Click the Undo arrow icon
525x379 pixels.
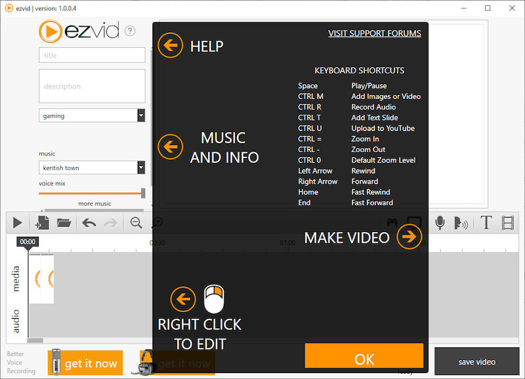pyautogui.click(x=89, y=223)
